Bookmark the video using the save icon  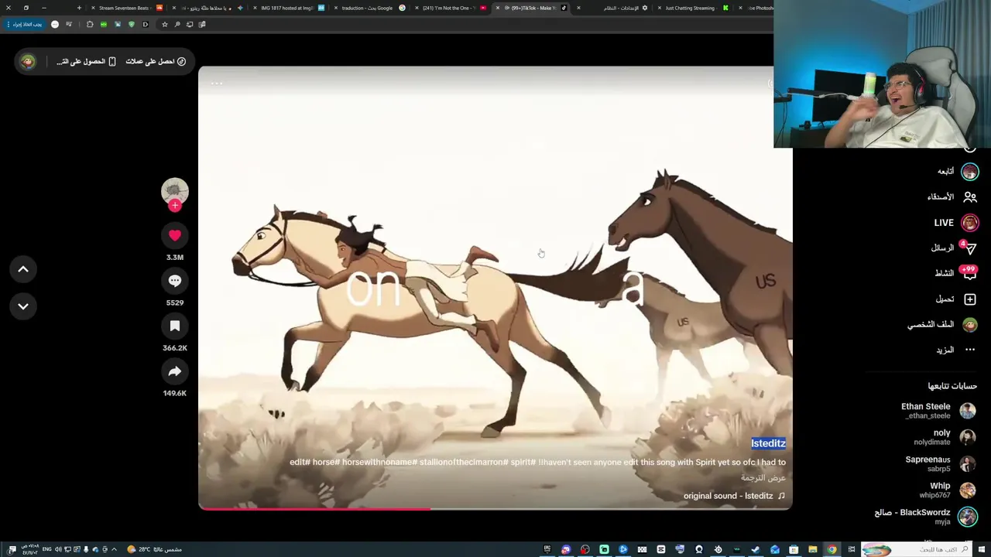coord(175,326)
